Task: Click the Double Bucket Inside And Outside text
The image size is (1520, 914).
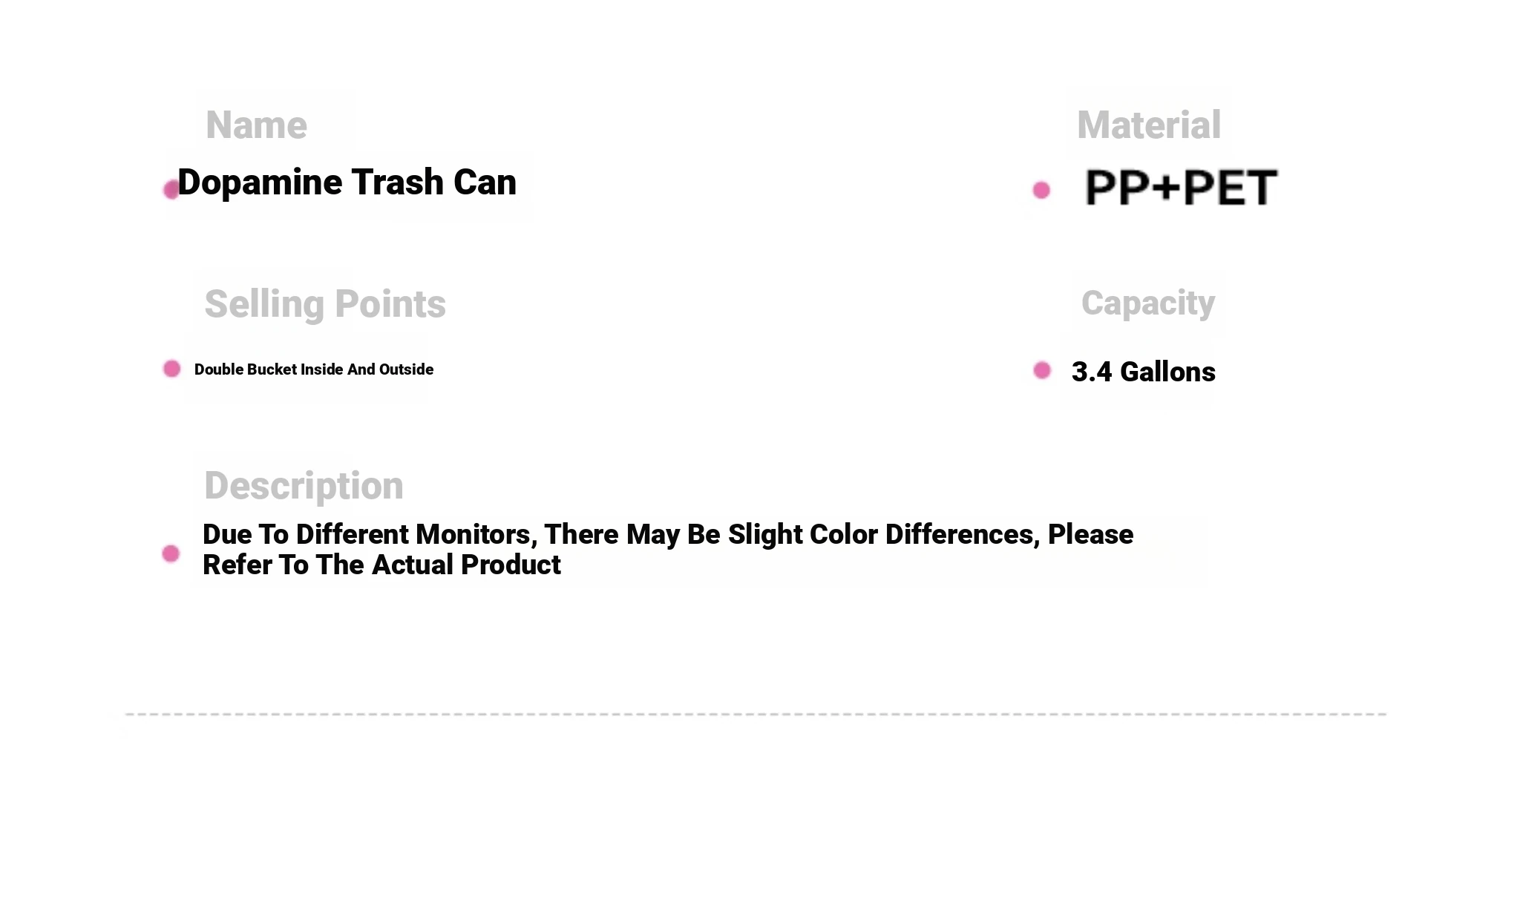Action: pos(314,369)
